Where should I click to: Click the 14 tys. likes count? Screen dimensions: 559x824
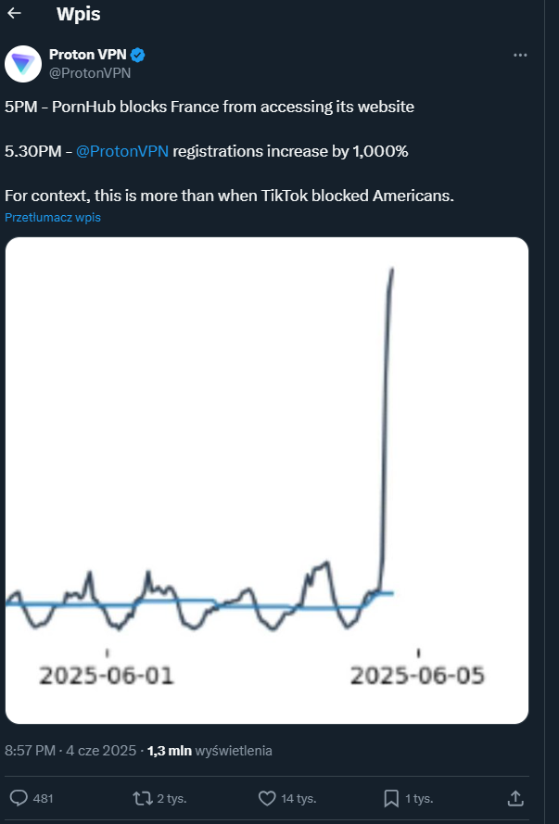pyautogui.click(x=299, y=799)
